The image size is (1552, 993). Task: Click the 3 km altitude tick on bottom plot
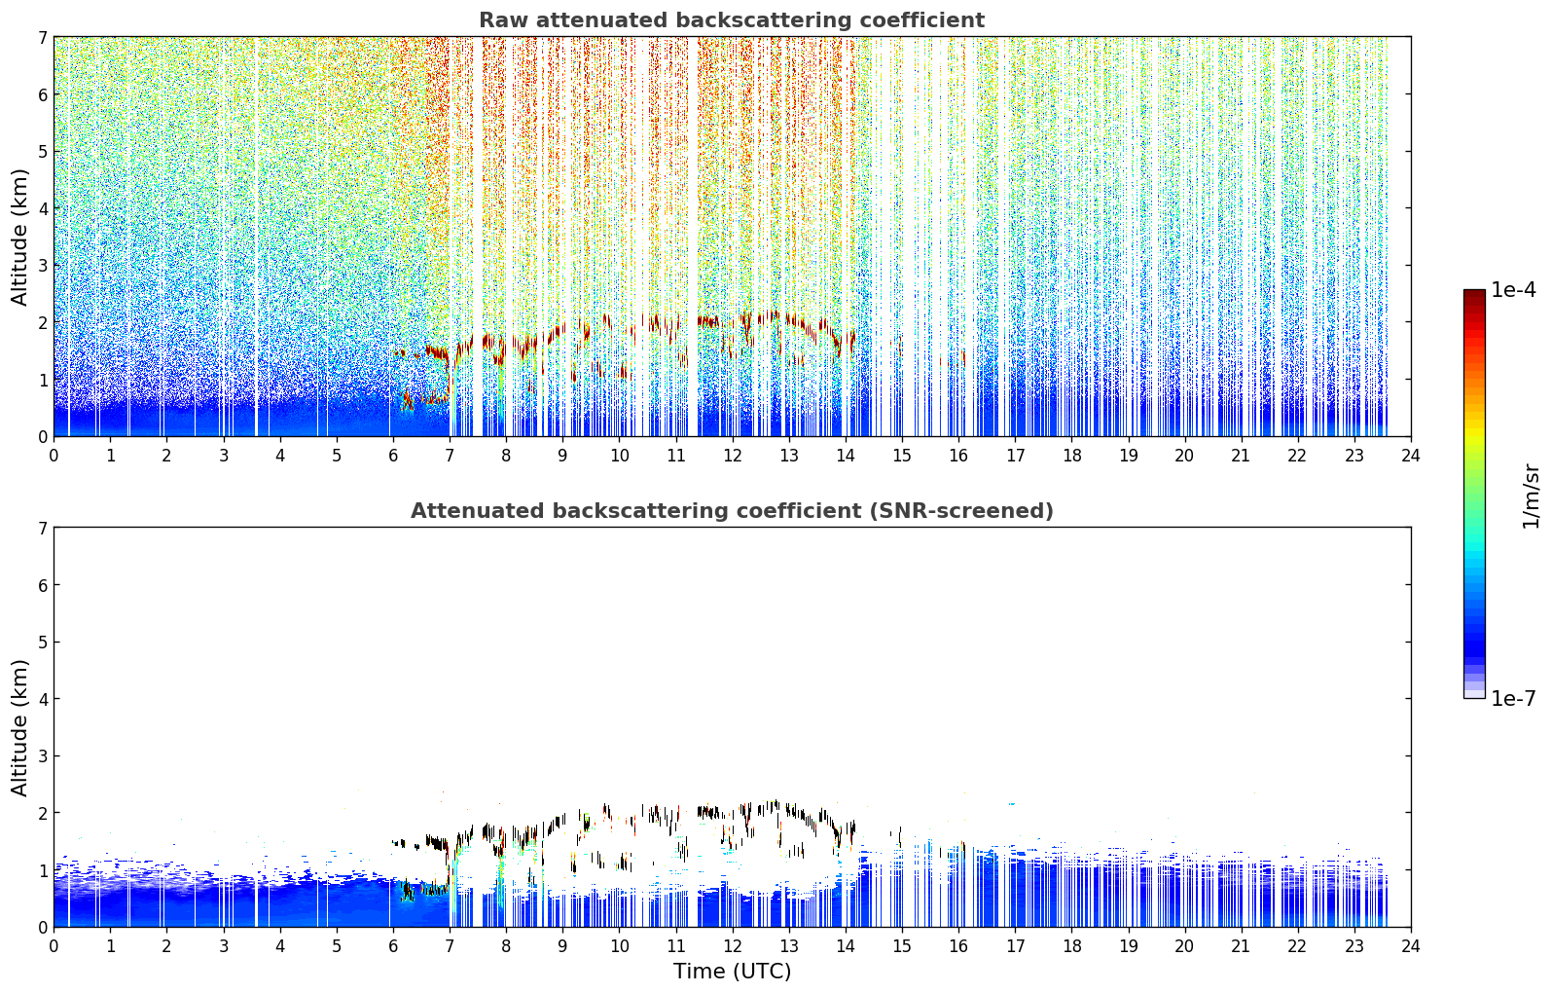tap(43, 756)
